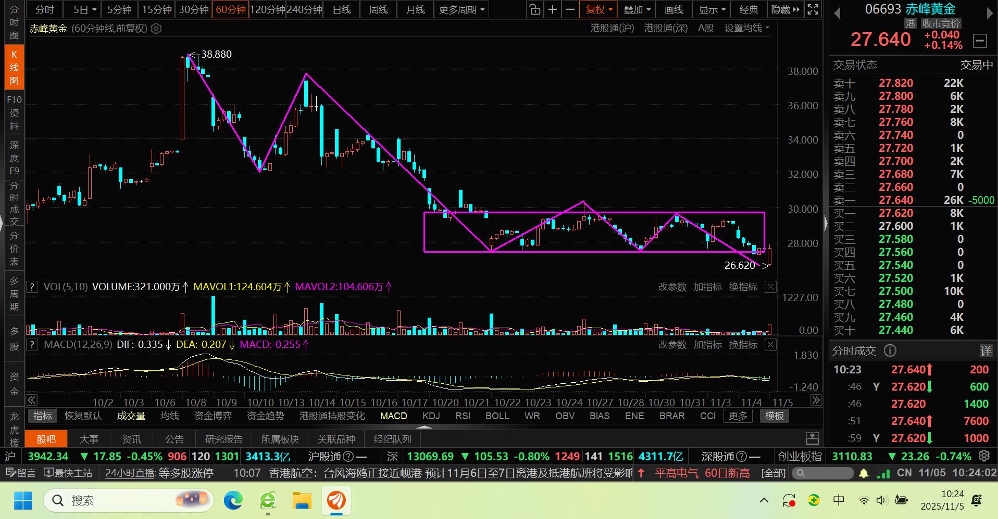
Task: Click 换指标 in MACD panel
Action: (743, 344)
